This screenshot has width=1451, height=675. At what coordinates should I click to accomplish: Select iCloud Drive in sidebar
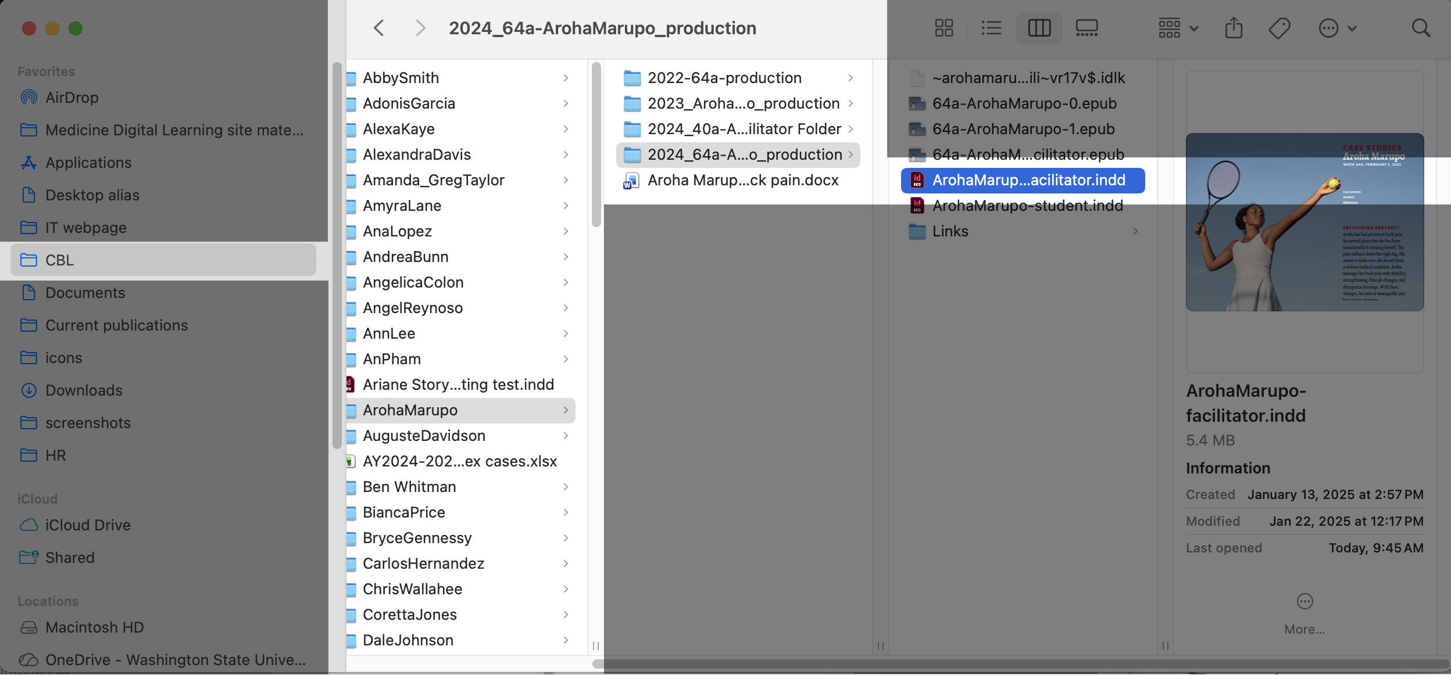coord(88,525)
